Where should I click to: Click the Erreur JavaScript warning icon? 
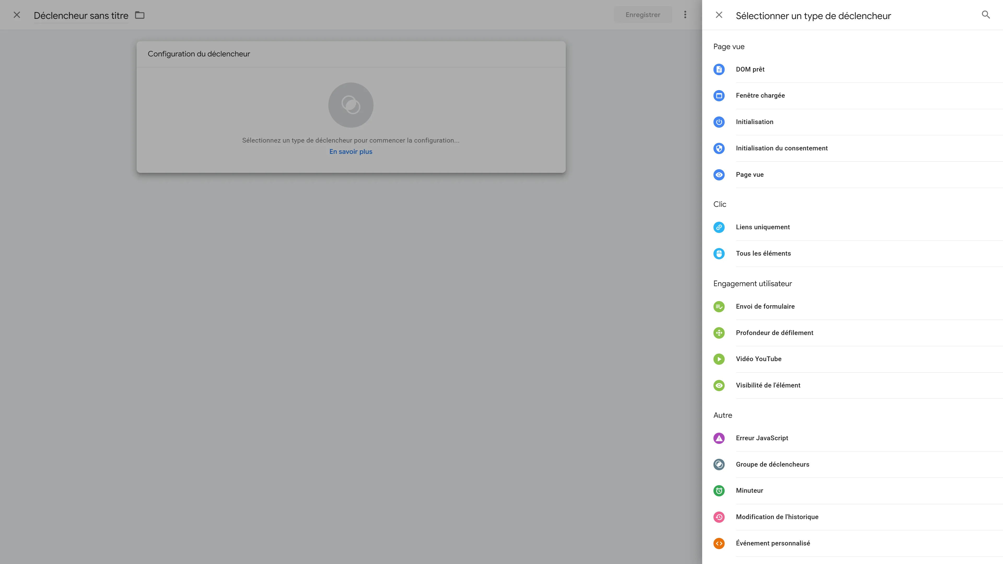coord(719,438)
